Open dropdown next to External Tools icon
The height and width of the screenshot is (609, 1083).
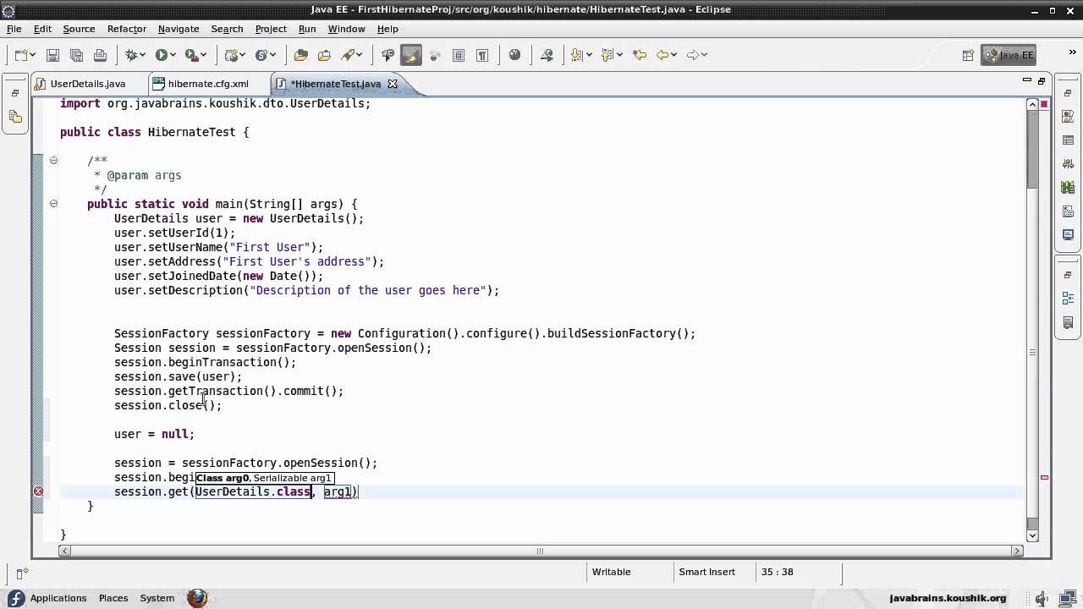point(204,55)
